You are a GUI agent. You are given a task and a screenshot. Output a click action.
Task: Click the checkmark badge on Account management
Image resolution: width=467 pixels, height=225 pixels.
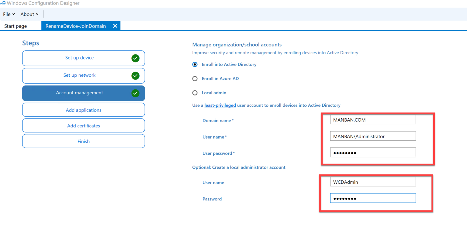135,93
